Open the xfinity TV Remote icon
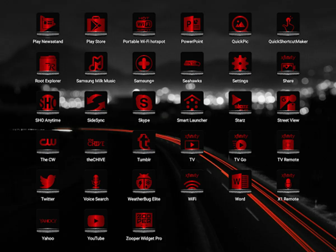This screenshot has height=252, width=336. point(288,142)
